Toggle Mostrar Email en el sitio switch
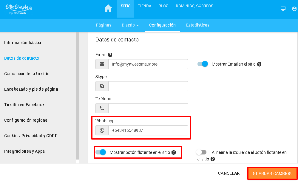Screen dimensions: 298x181 click(203, 64)
